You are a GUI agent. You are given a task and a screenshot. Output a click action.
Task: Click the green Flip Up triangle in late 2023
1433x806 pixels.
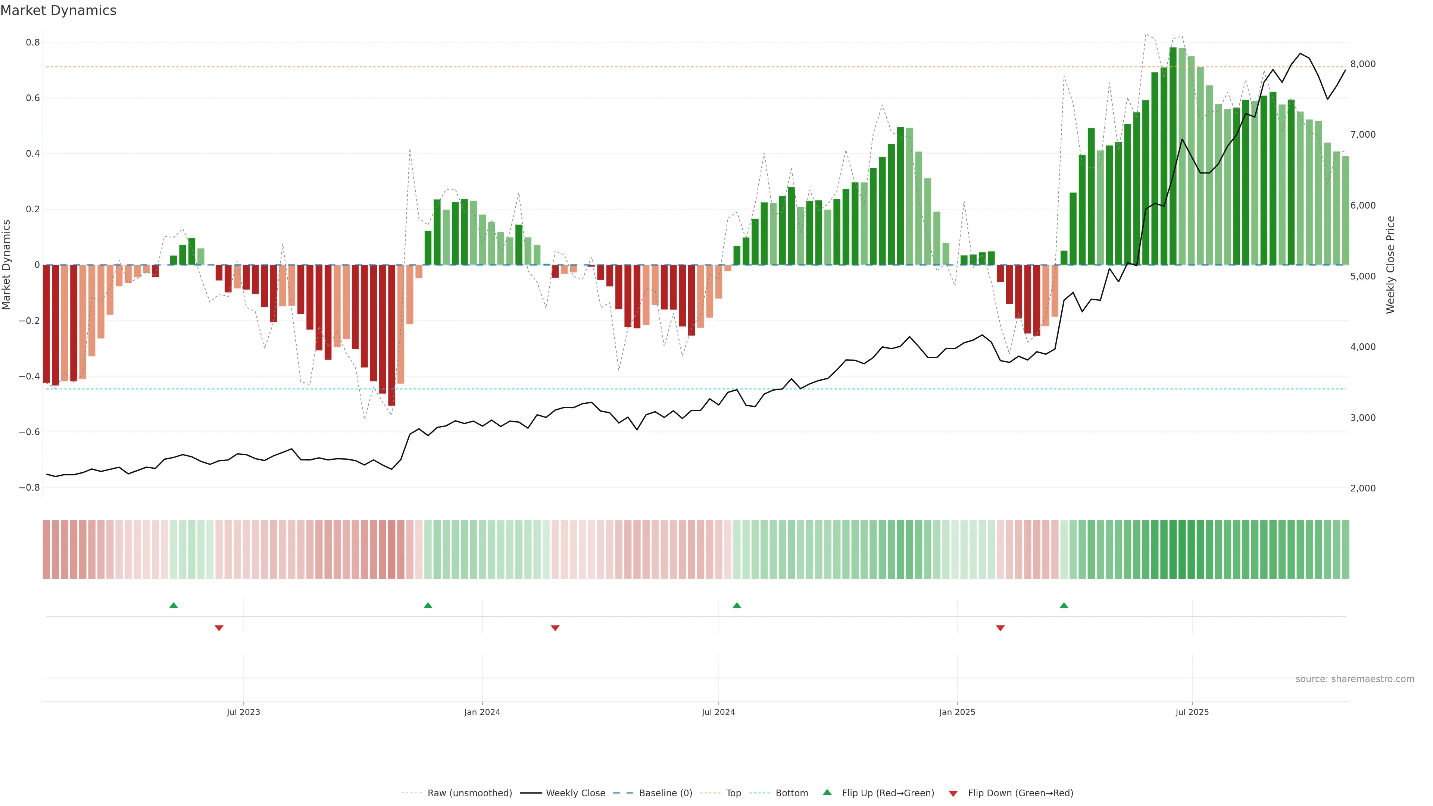(x=428, y=605)
